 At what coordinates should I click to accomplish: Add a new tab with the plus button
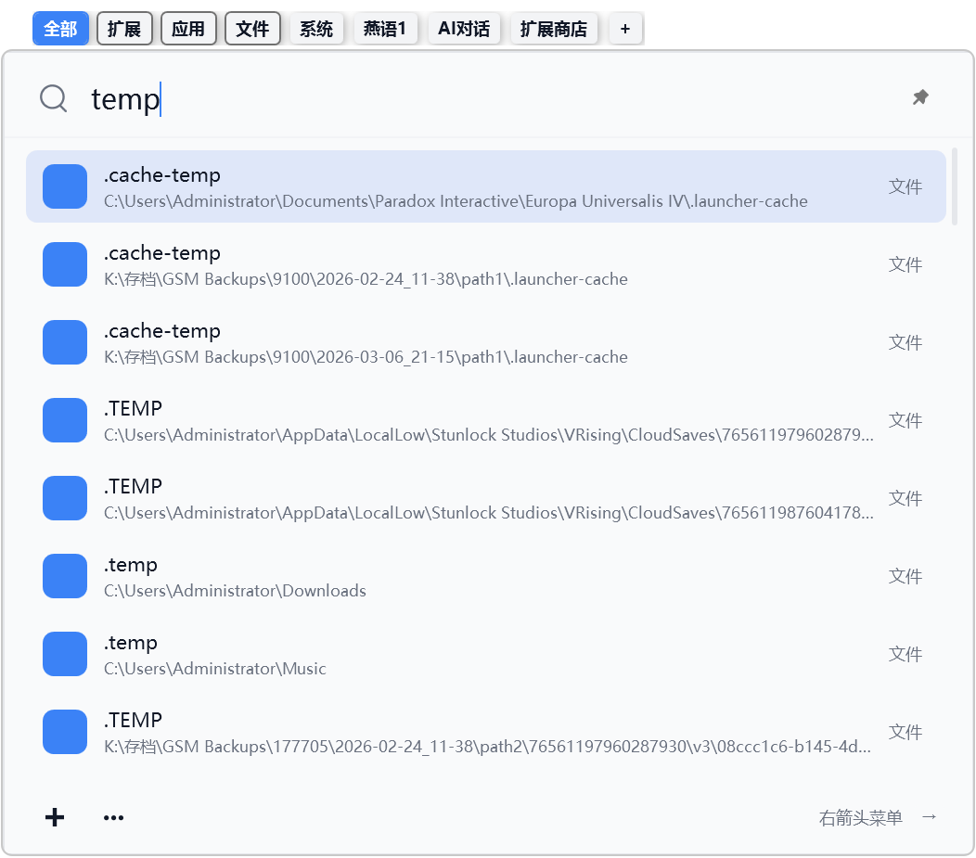click(625, 29)
